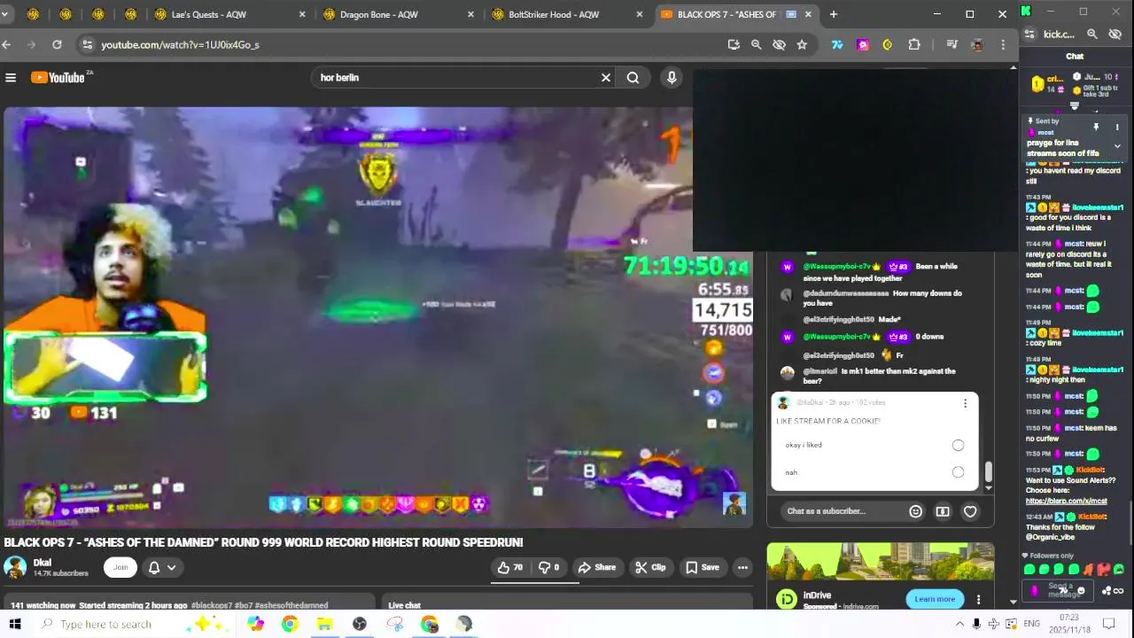1134x638 pixels.
Task: Expand the notification bell dropdown for Dkal
Action: [x=162, y=567]
